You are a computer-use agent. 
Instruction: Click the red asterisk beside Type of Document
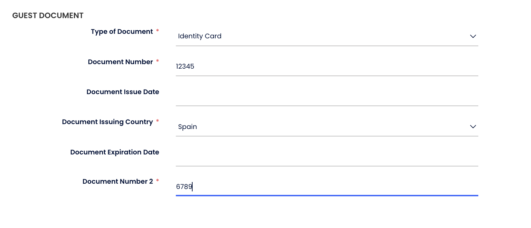pos(157,31)
